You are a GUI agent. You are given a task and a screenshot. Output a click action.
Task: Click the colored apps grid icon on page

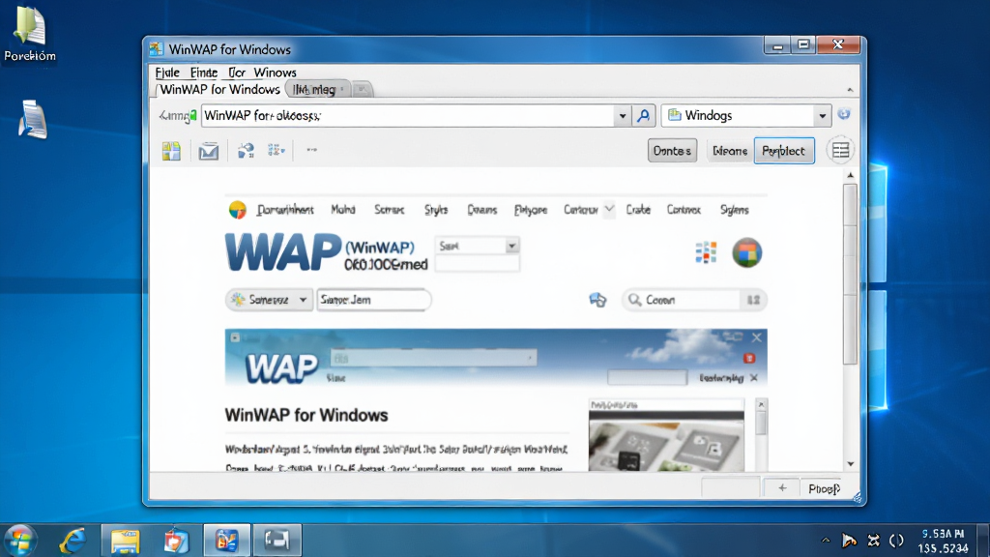[706, 252]
